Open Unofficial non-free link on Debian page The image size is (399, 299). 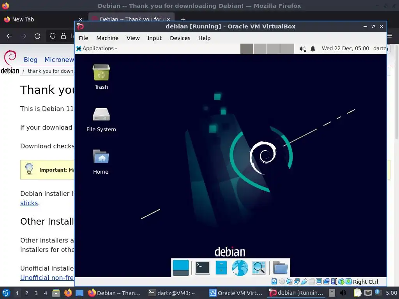47,277
